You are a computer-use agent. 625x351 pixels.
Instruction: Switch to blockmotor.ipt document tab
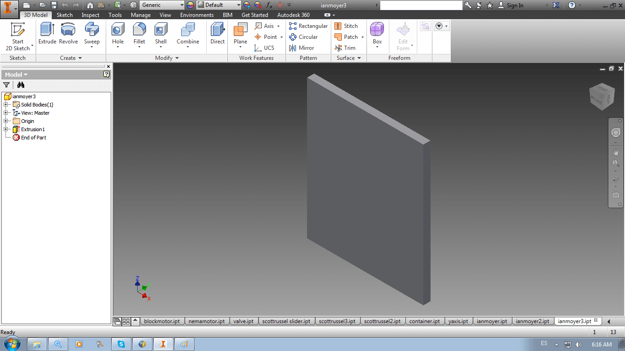click(162, 321)
